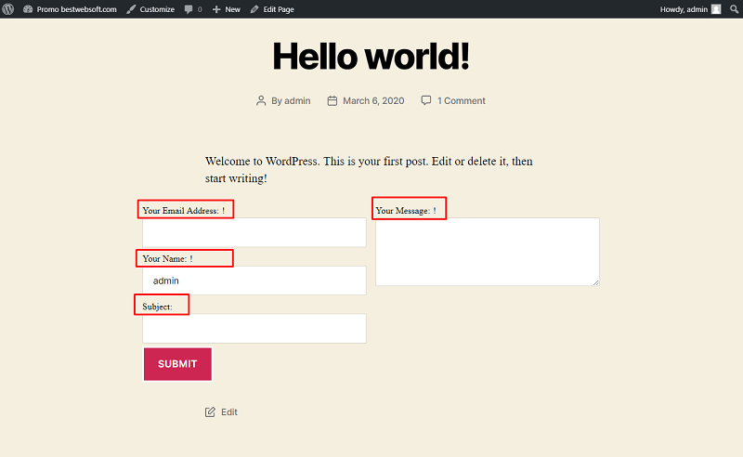The image size is (743, 457).
Task: Open the Howdy, admin account menu
Action: [x=690, y=9]
